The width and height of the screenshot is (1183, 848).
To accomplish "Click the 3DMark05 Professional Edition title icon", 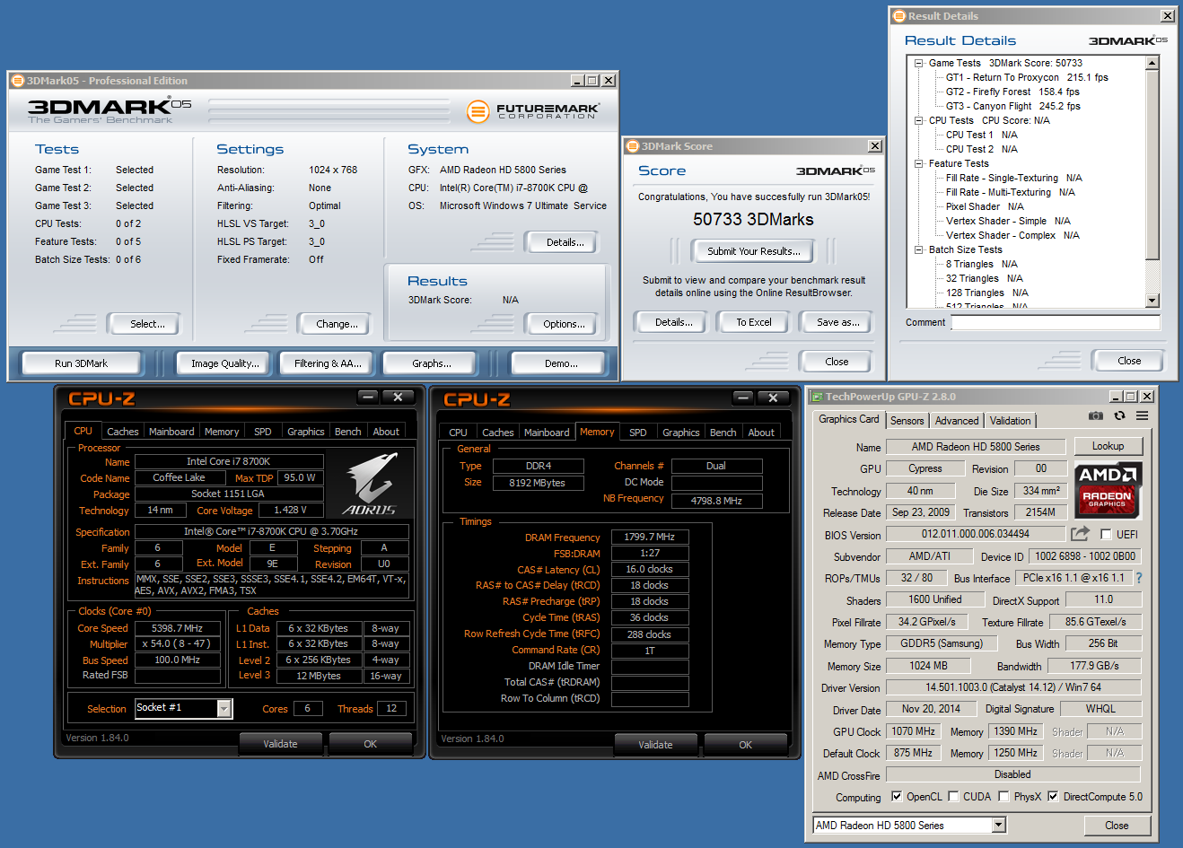I will [17, 81].
